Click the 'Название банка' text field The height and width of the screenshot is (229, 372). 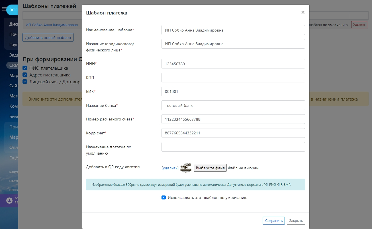pos(233,105)
